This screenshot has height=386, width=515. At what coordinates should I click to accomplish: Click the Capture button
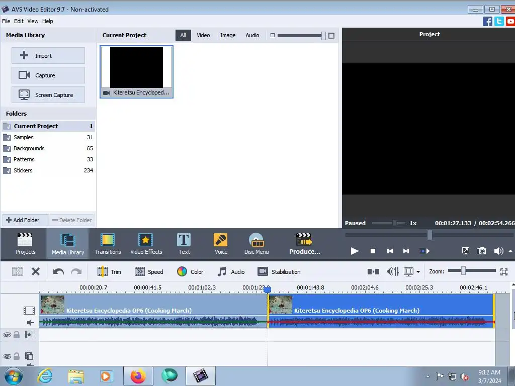coord(48,75)
